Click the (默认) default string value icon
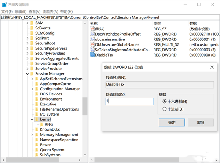 (92, 29)
